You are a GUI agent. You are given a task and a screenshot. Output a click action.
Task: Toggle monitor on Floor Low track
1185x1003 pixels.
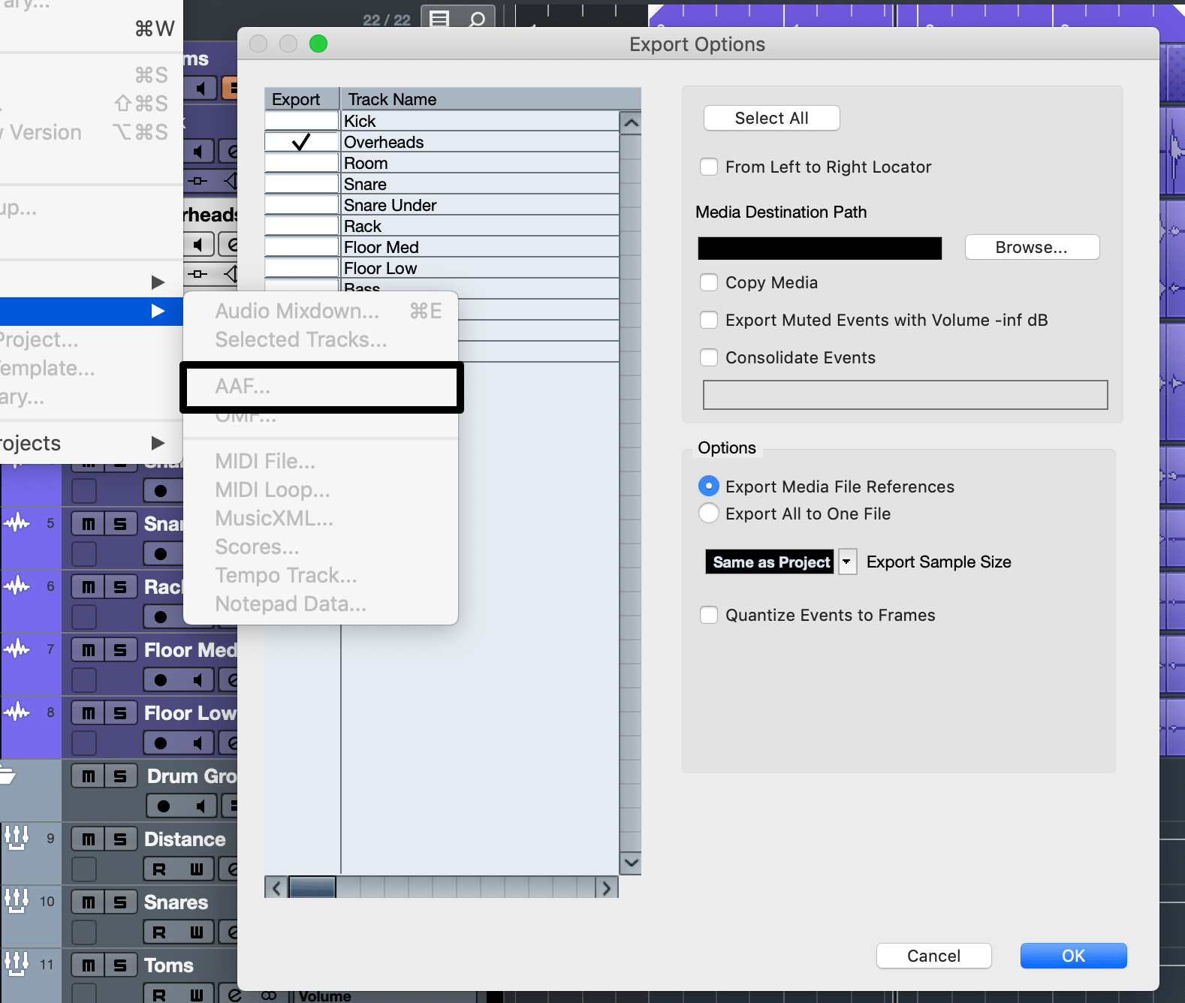197,743
